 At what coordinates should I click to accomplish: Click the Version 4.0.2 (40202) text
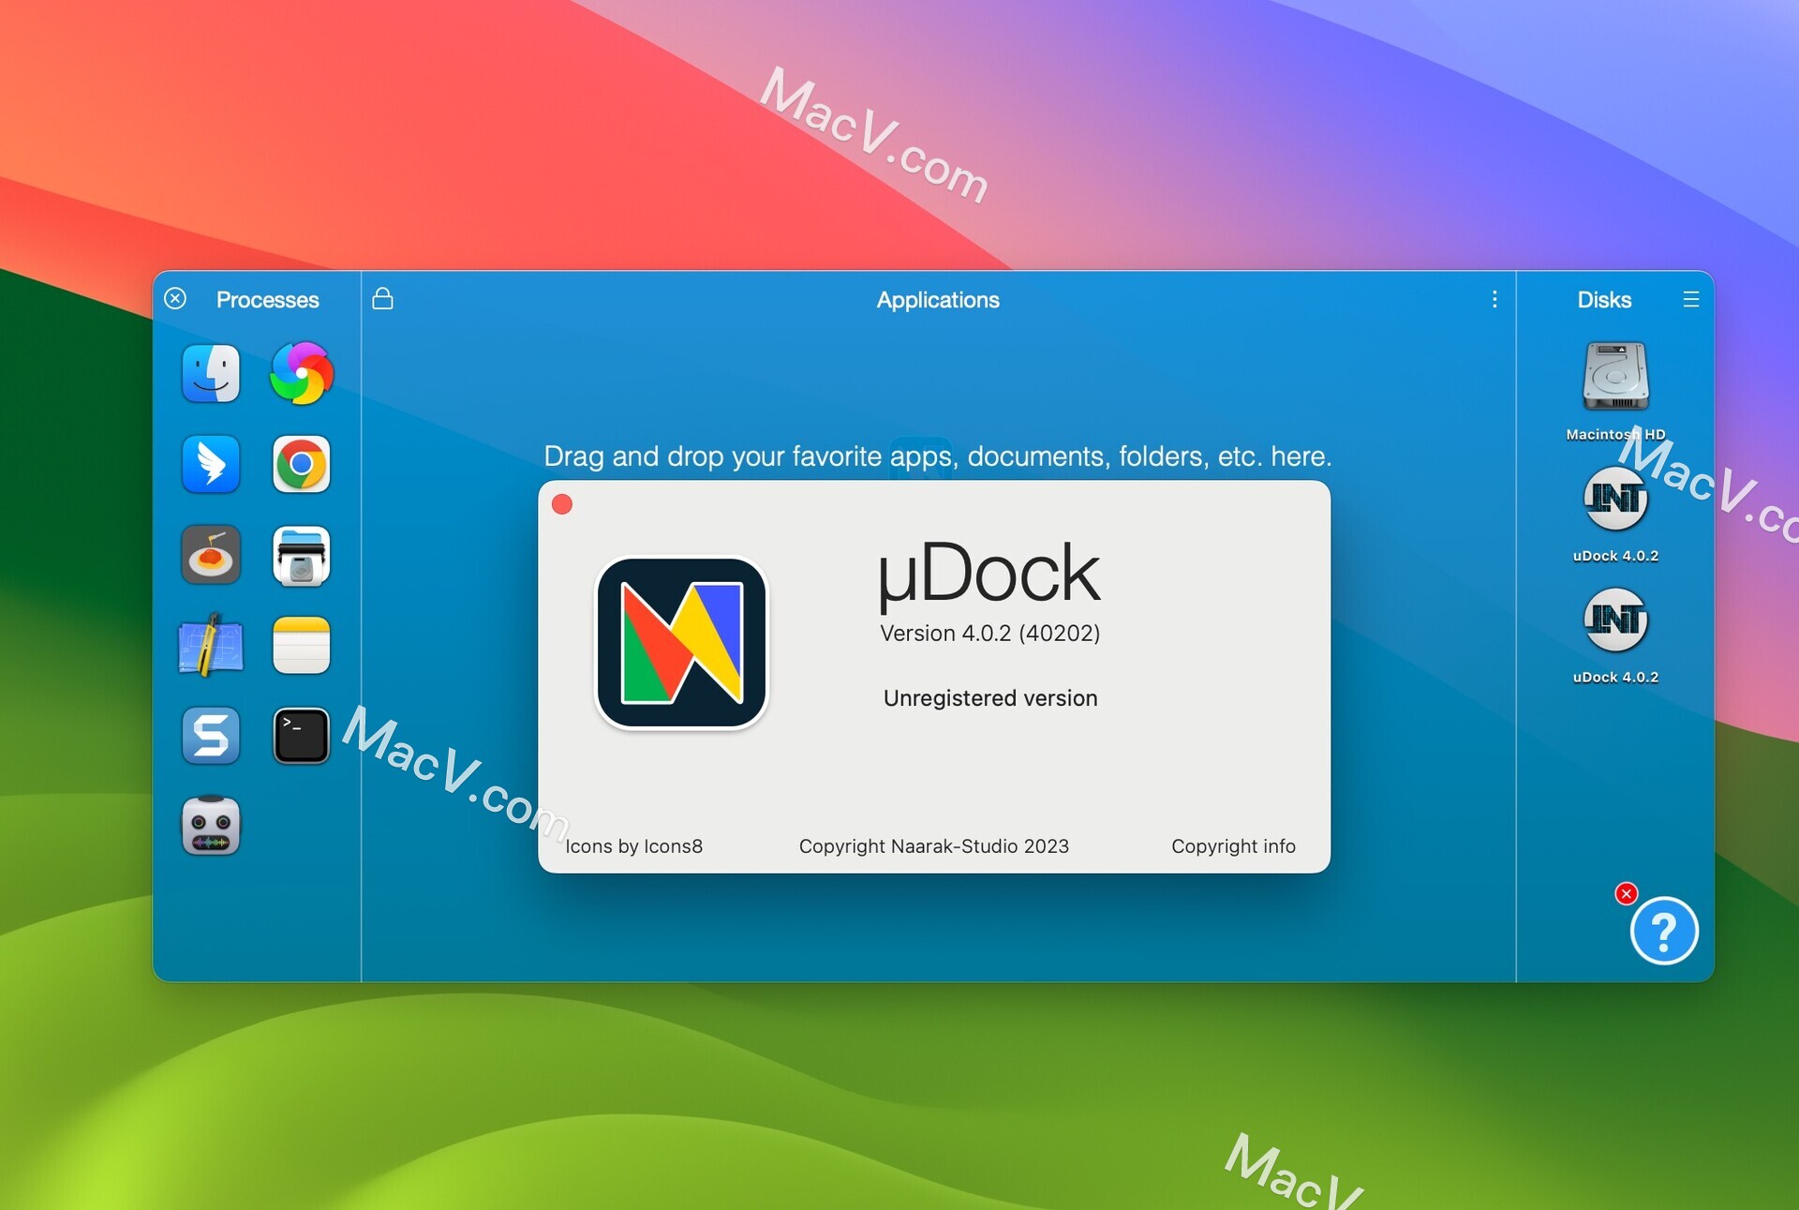pyautogui.click(x=989, y=634)
